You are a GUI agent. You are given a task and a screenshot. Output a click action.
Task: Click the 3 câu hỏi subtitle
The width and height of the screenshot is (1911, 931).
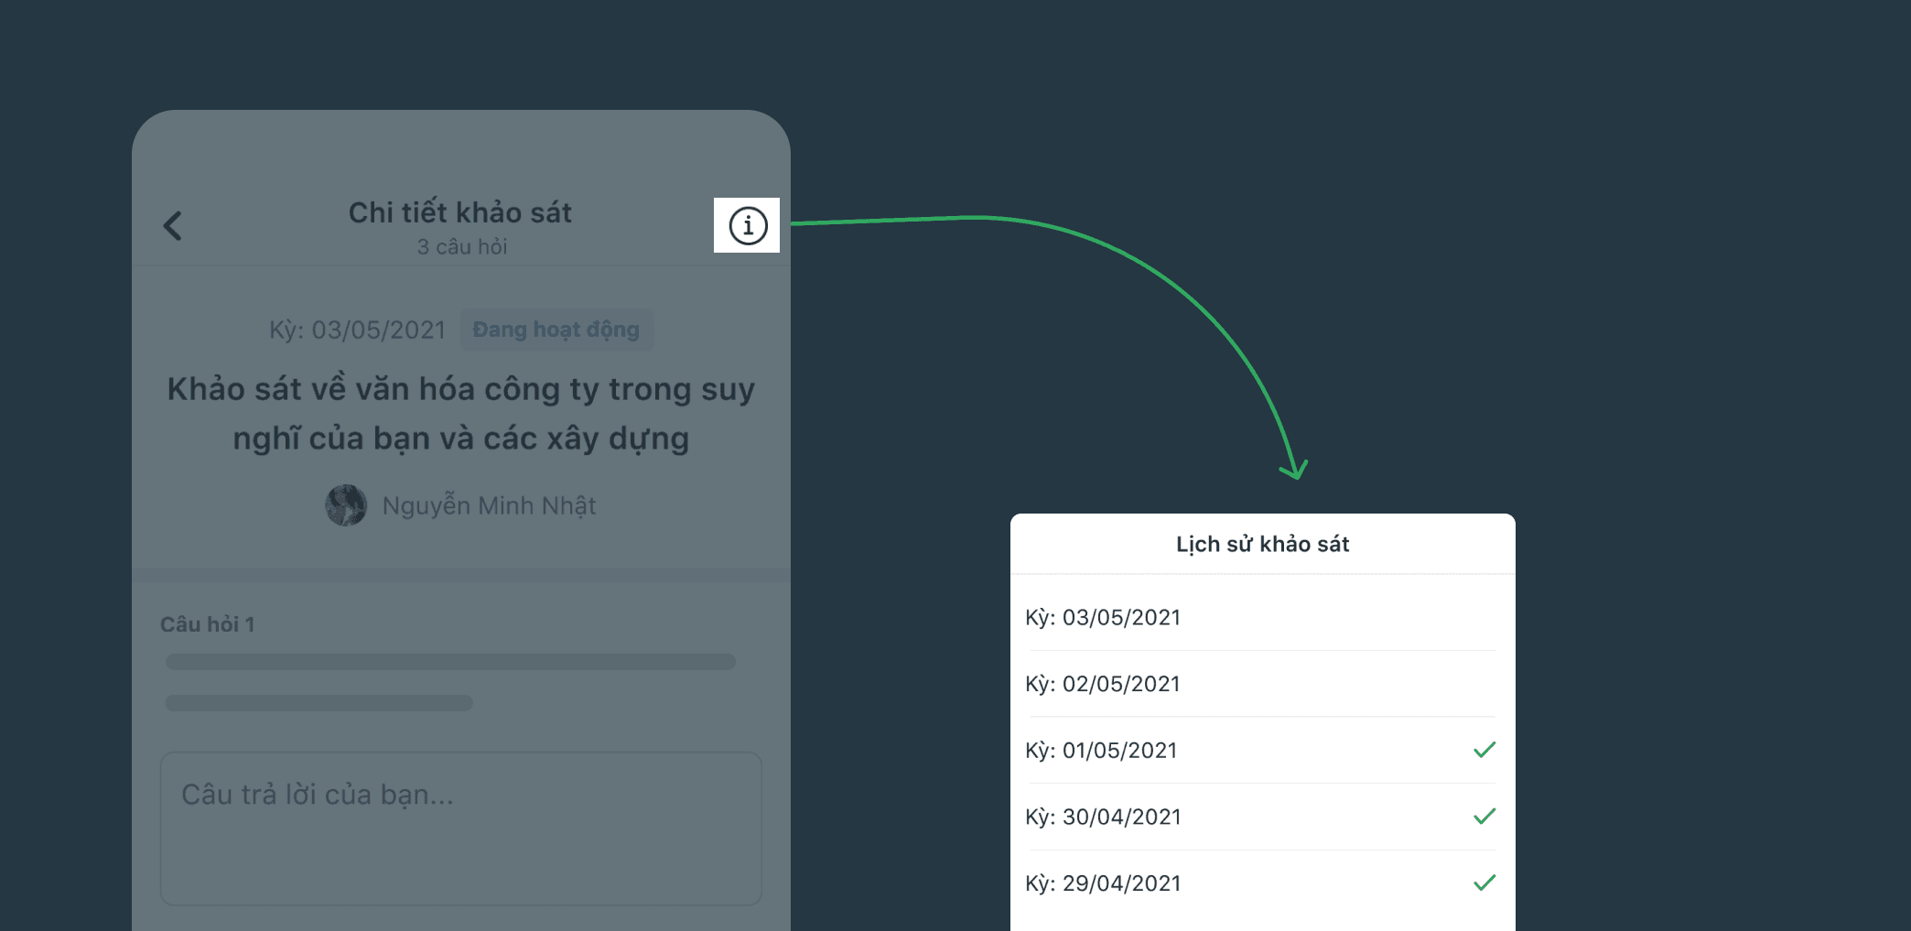(462, 246)
